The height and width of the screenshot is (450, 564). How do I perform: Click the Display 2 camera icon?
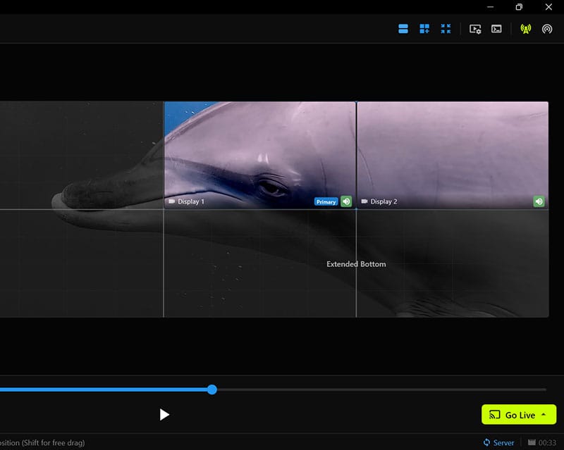[364, 201]
